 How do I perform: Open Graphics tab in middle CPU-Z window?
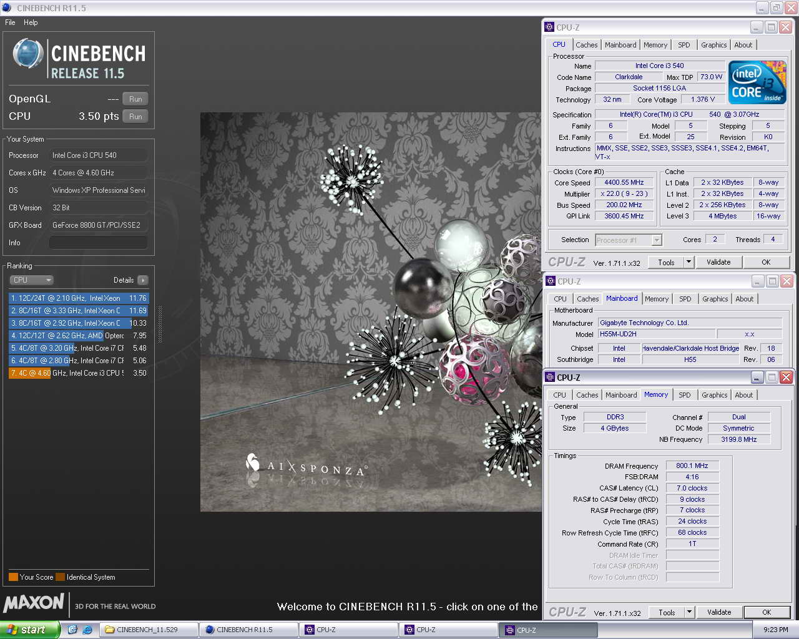(x=715, y=299)
